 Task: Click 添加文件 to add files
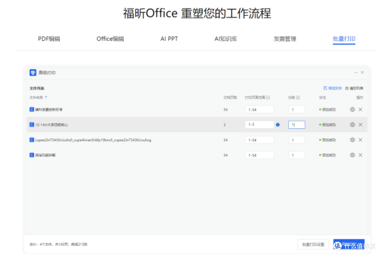coord(333,88)
